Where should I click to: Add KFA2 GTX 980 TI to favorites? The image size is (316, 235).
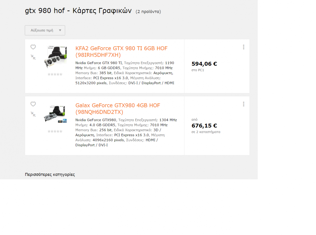coord(33,47)
